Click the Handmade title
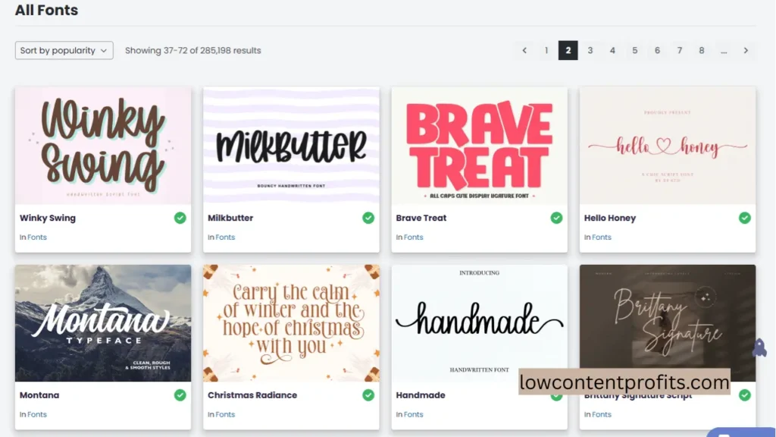Viewport: 776px width, 437px height. (420, 395)
